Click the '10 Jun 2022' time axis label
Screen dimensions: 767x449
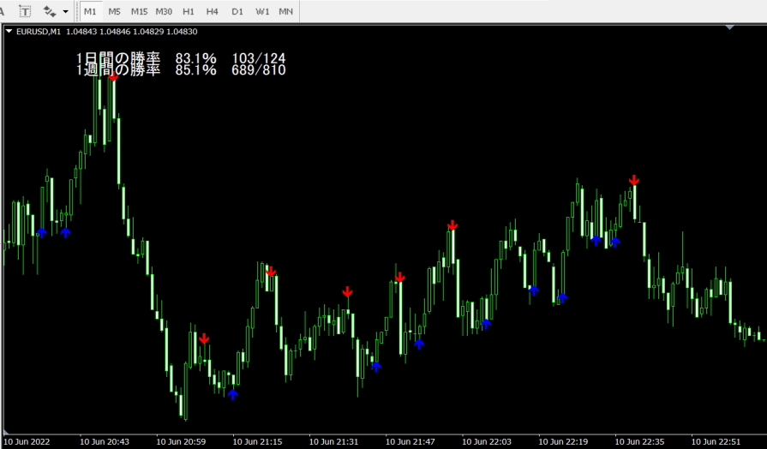pyautogui.click(x=27, y=441)
